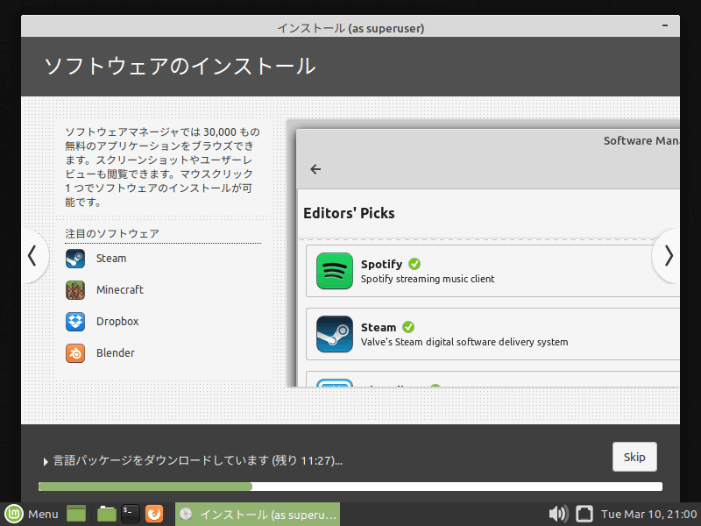
Task: Click the Editors' Picks heading
Action: (x=349, y=213)
